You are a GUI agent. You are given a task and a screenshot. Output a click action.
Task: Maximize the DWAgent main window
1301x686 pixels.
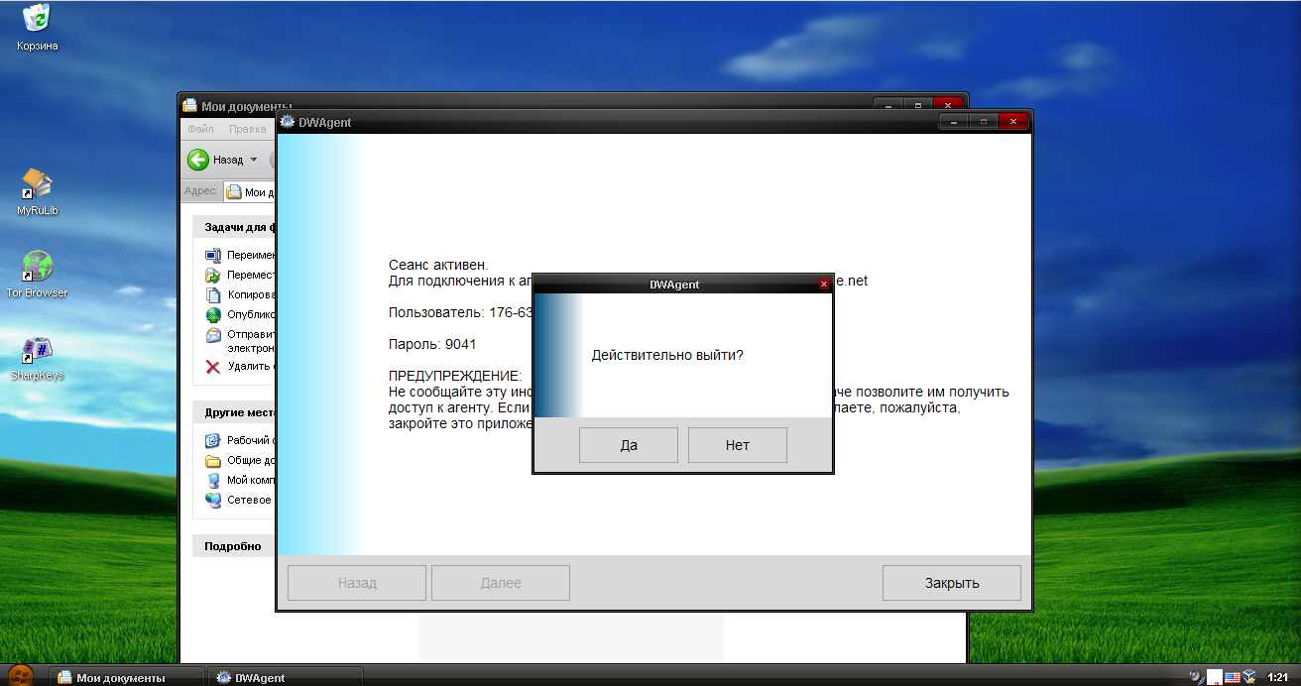click(x=984, y=121)
